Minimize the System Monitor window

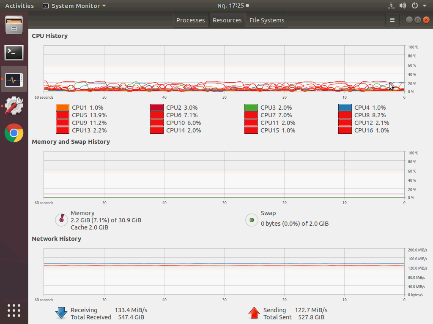point(409,20)
